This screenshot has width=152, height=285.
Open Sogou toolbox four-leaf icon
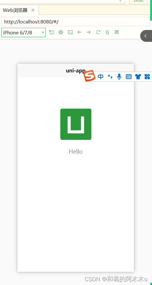point(147,77)
